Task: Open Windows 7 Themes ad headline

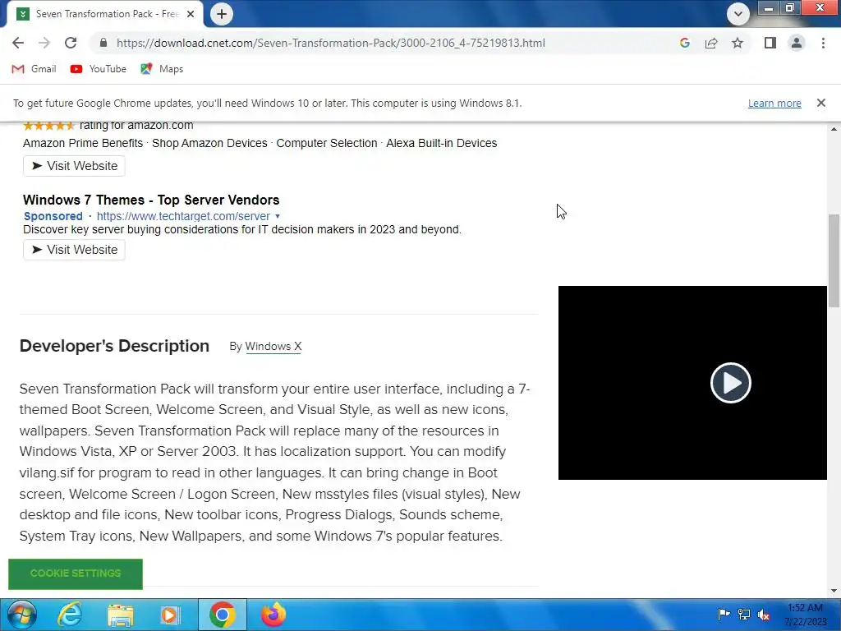Action: point(151,200)
